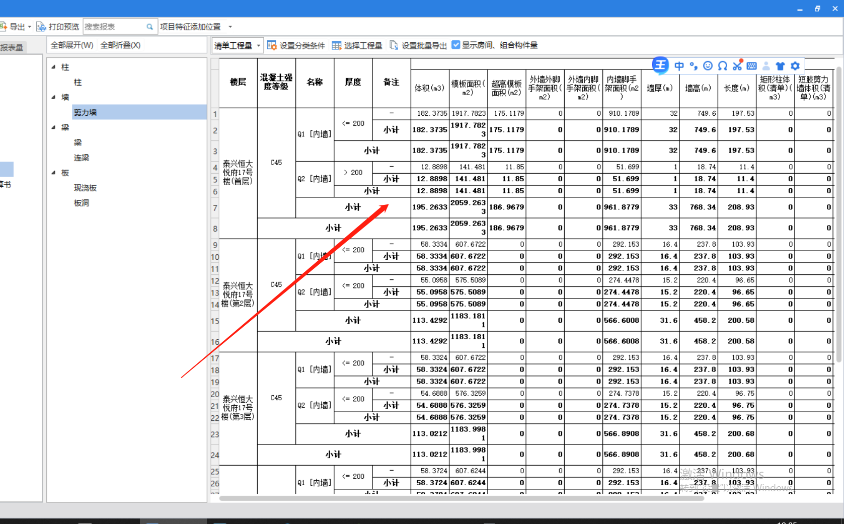
Task: Click the 楼层 column header
Action: (x=238, y=83)
